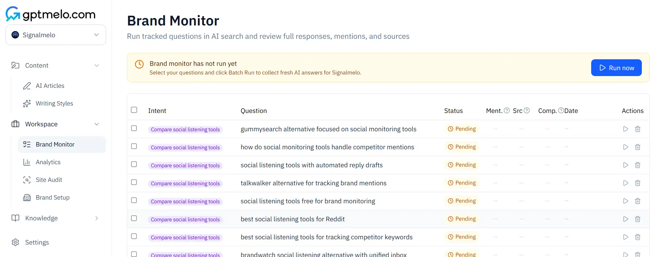Click the Question column header
The height and width of the screenshot is (257, 663).
[x=254, y=111]
